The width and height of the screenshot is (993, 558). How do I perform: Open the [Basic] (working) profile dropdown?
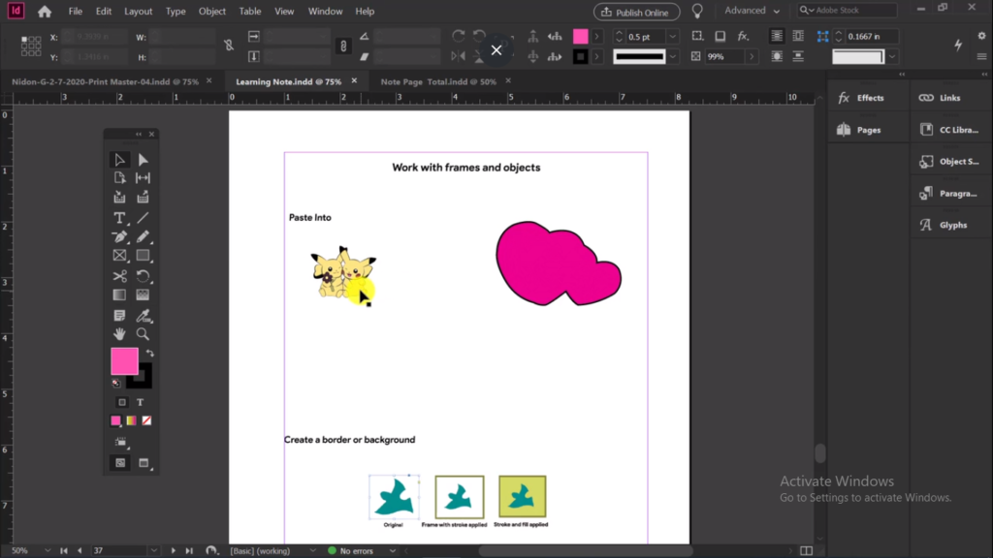(x=312, y=551)
